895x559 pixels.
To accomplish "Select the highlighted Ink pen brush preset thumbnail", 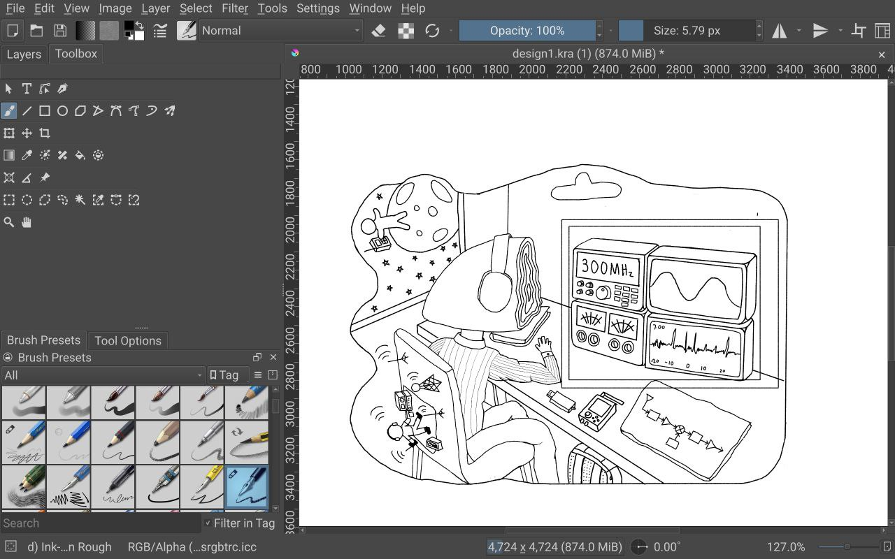I will tap(247, 486).
